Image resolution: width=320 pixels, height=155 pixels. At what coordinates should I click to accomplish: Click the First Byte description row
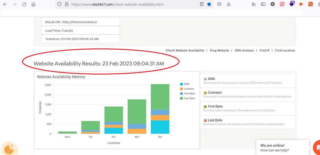[x=247, y=108]
